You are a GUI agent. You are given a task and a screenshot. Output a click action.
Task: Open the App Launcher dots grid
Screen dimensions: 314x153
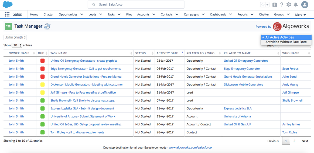(x=7, y=14)
